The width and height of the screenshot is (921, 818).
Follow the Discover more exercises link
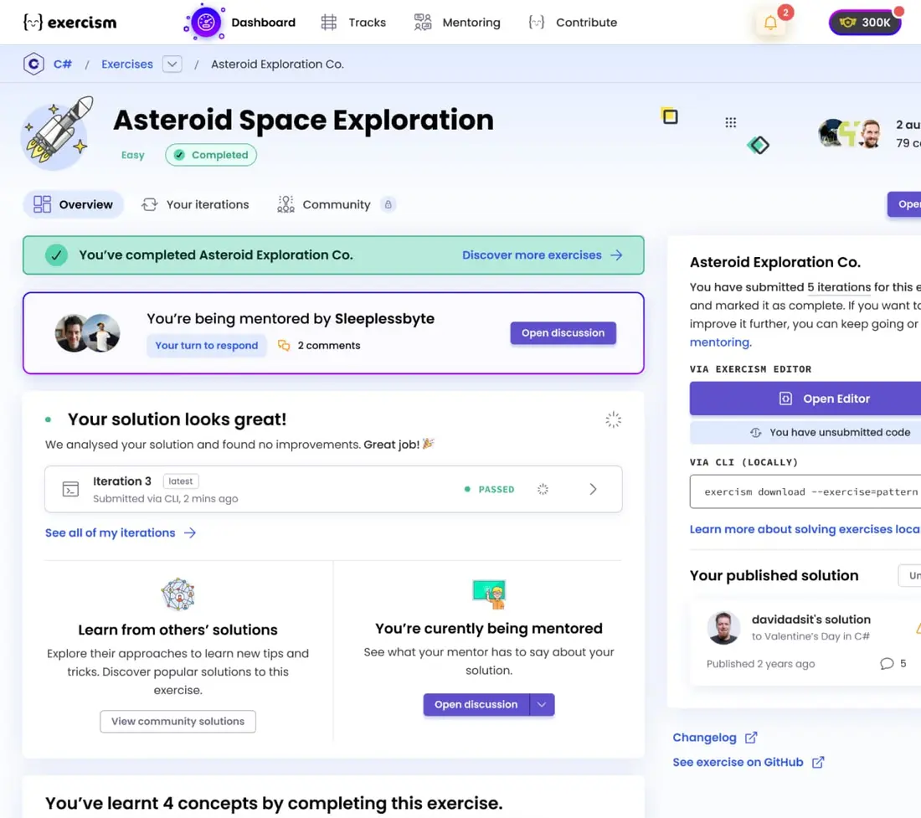tap(543, 255)
